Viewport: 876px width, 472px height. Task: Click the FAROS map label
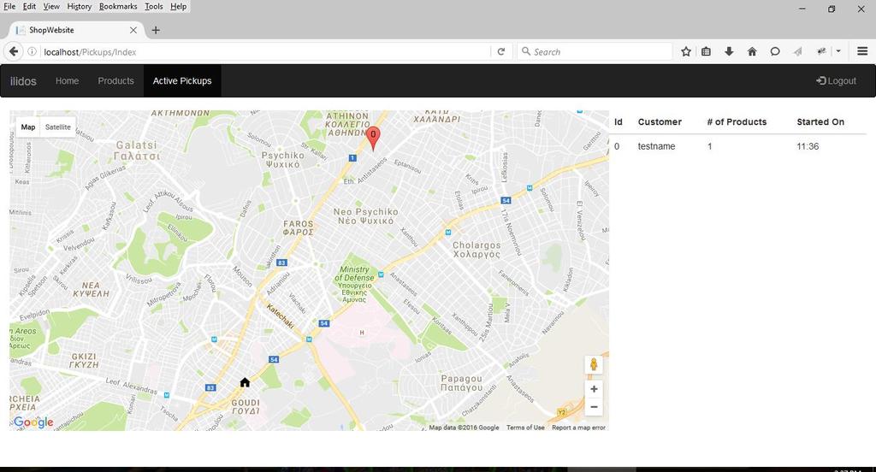coord(299,228)
